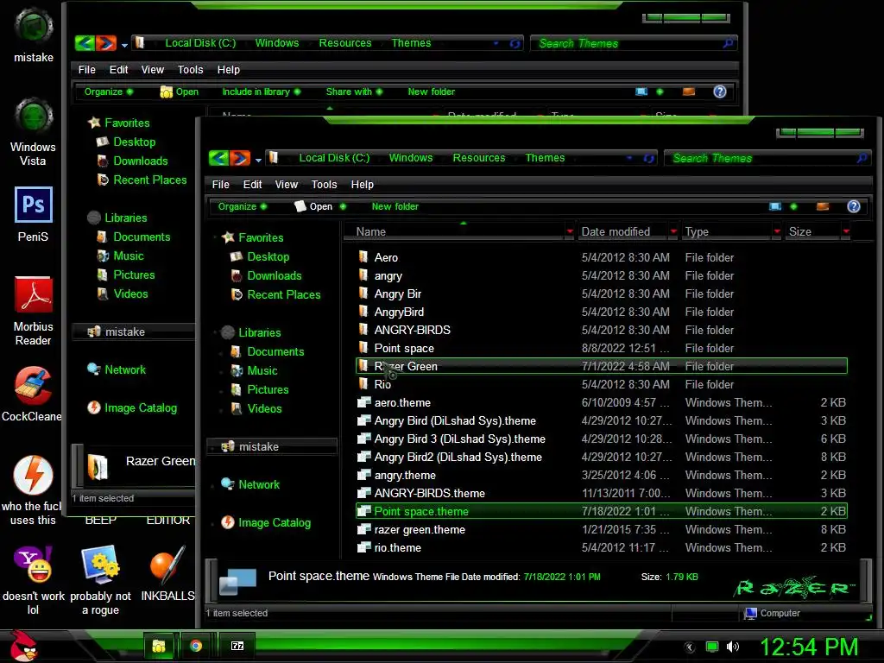This screenshot has height=663, width=884.
Task: Open Edit menu in front window
Action: point(252,185)
